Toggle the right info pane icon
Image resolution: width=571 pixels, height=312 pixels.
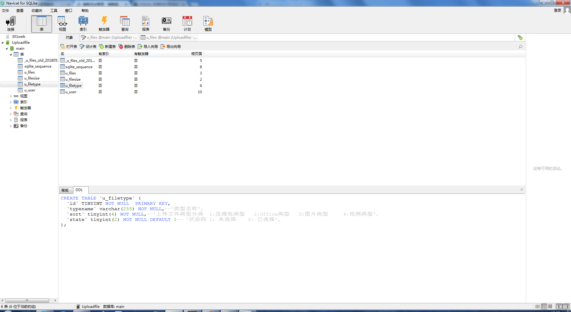(x=567, y=306)
